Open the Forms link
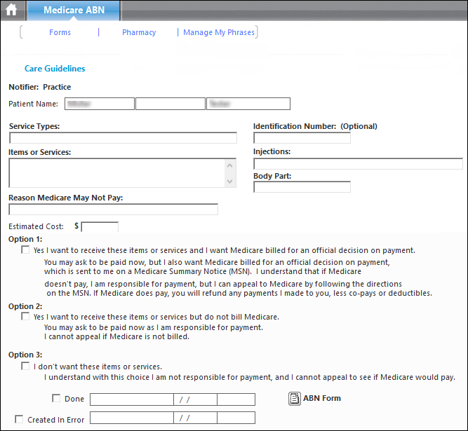468x431 pixels. (x=60, y=32)
